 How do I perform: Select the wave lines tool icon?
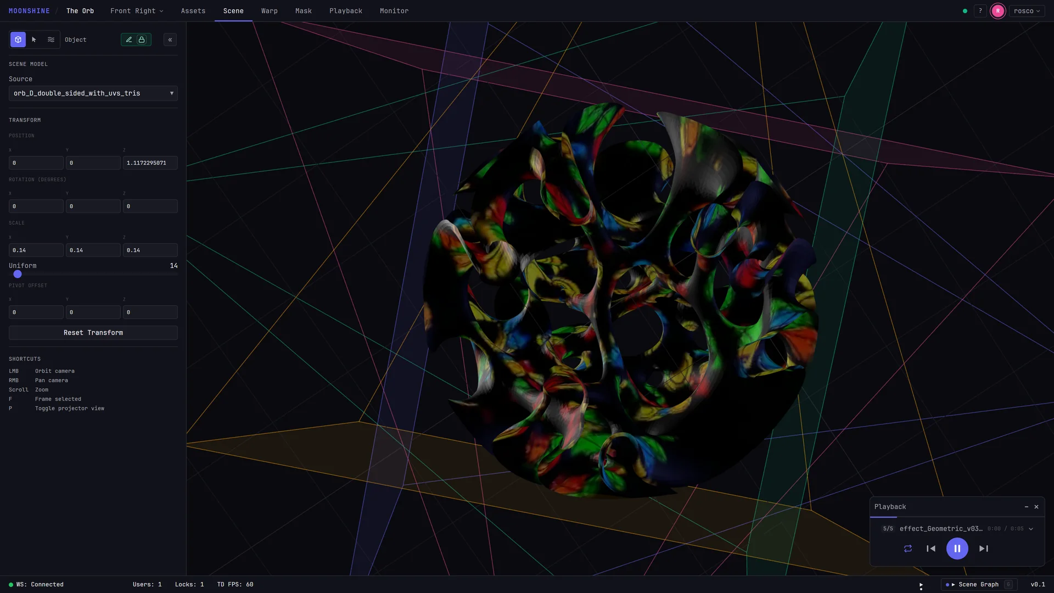click(x=51, y=40)
